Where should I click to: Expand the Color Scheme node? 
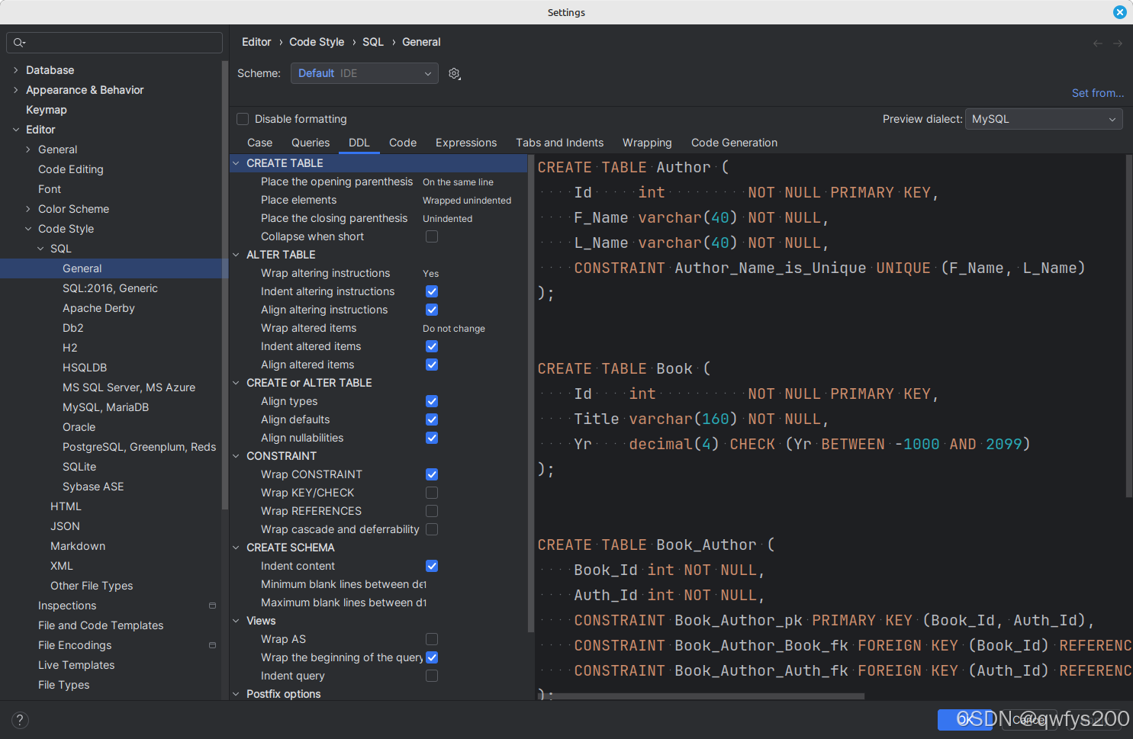28,209
